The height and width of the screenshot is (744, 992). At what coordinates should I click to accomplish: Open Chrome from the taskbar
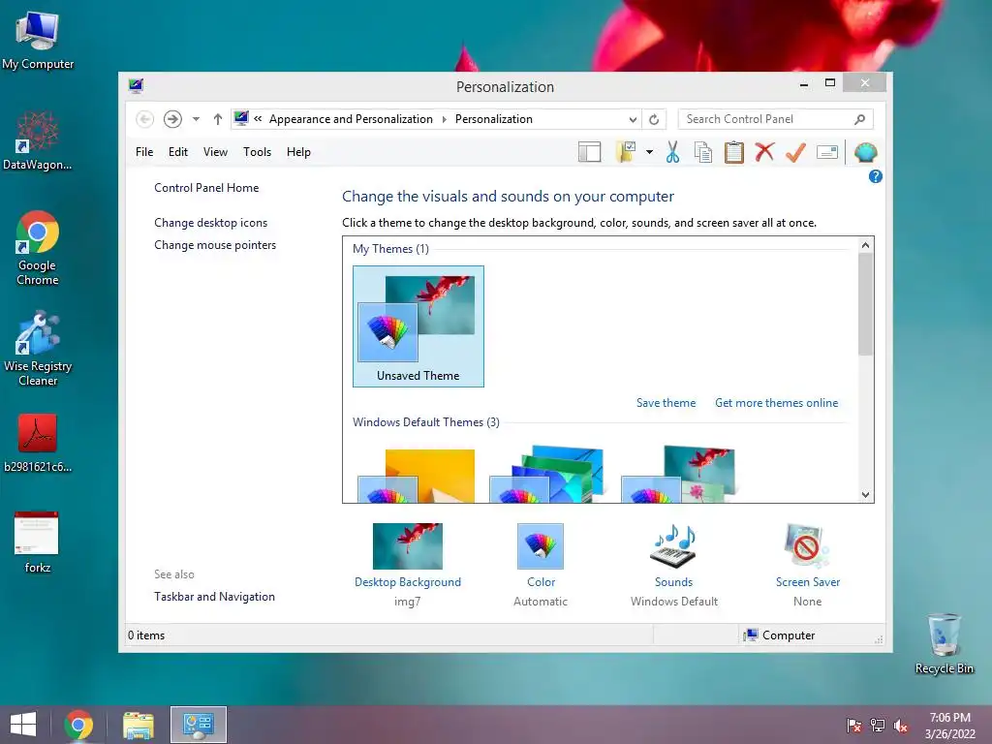(x=78, y=725)
